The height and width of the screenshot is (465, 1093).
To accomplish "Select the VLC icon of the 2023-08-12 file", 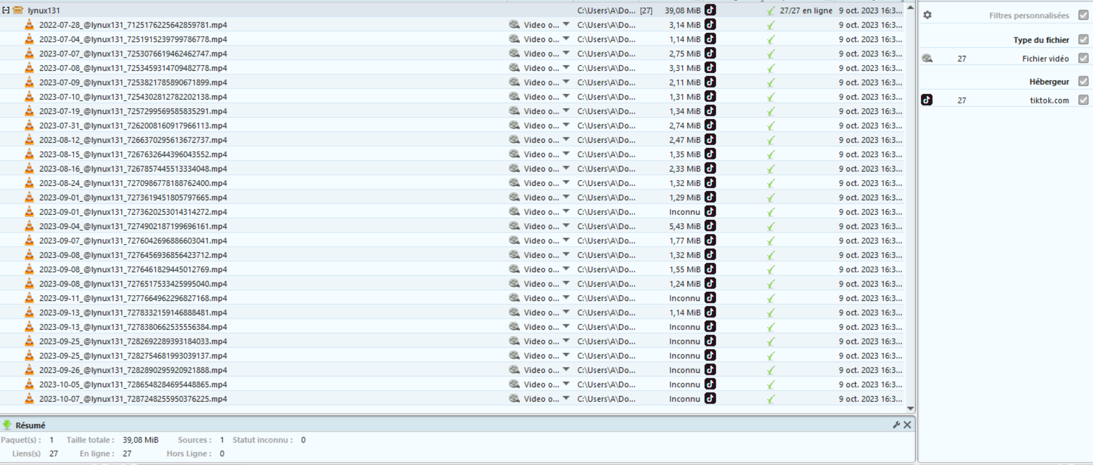I will 29,140.
